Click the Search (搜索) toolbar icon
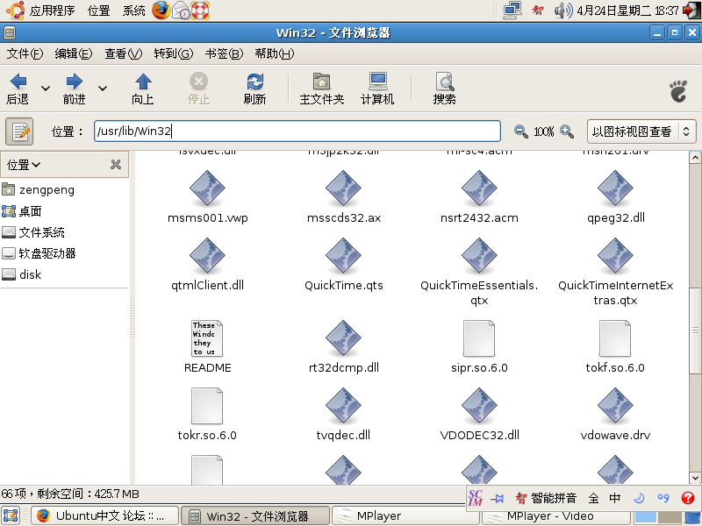This screenshot has height=526, width=702. point(445,82)
